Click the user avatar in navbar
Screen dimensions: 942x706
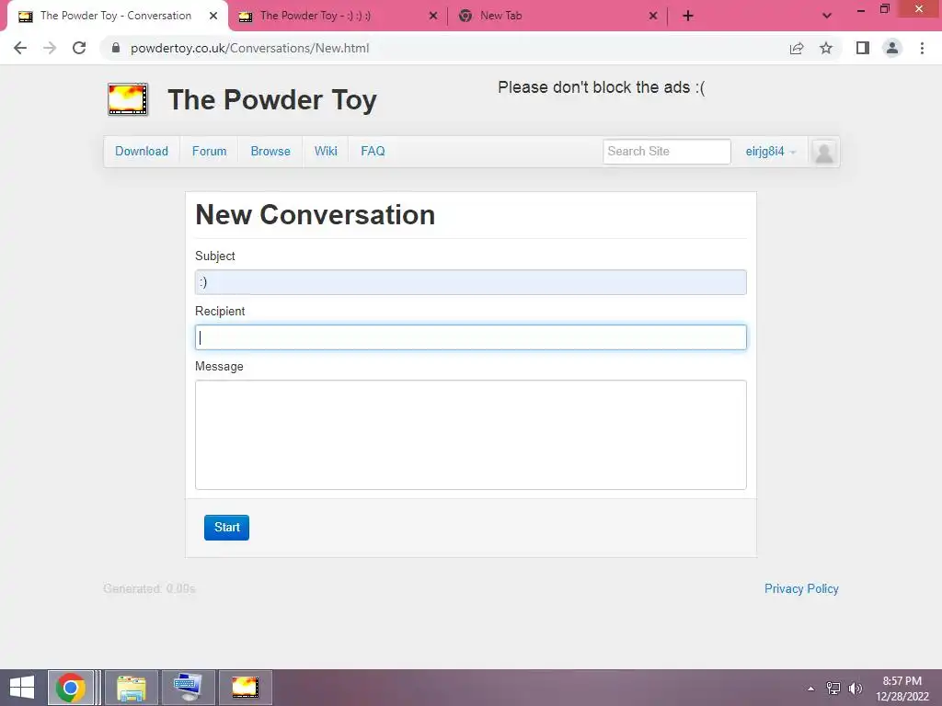click(823, 152)
